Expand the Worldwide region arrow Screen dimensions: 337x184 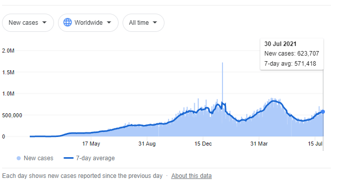point(109,22)
